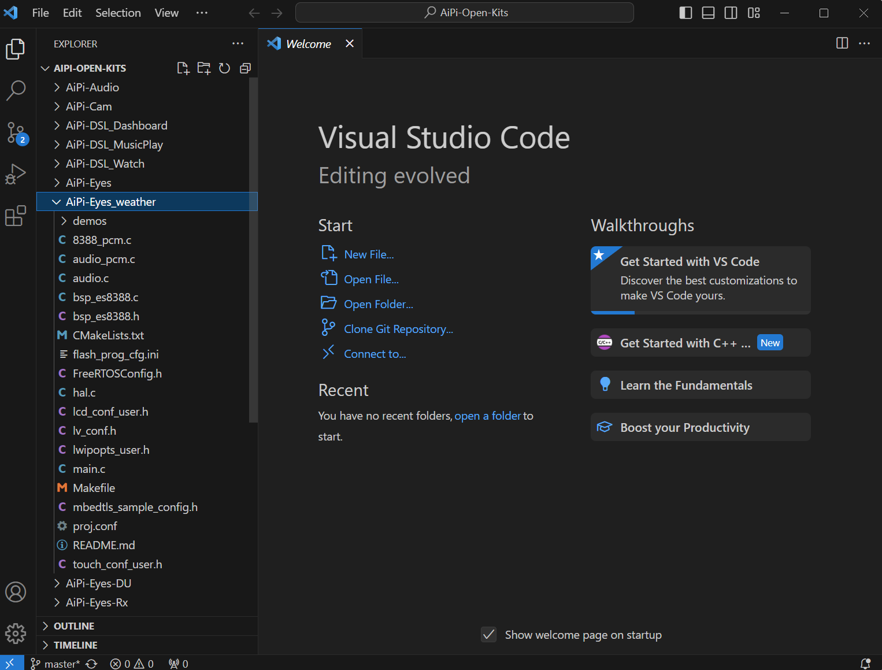Image resolution: width=882 pixels, height=670 pixels.
Task: Open the Run and Debug view
Action: pos(16,175)
